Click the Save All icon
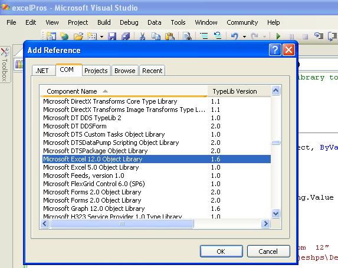Screen dimensions: 338x268 (x=126, y=36)
